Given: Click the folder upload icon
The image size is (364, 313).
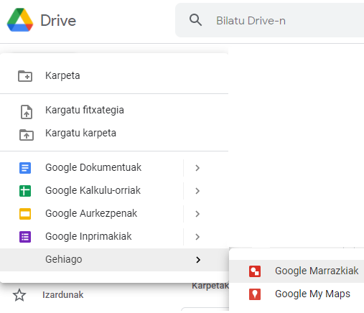Looking at the screenshot, I should (27, 135).
